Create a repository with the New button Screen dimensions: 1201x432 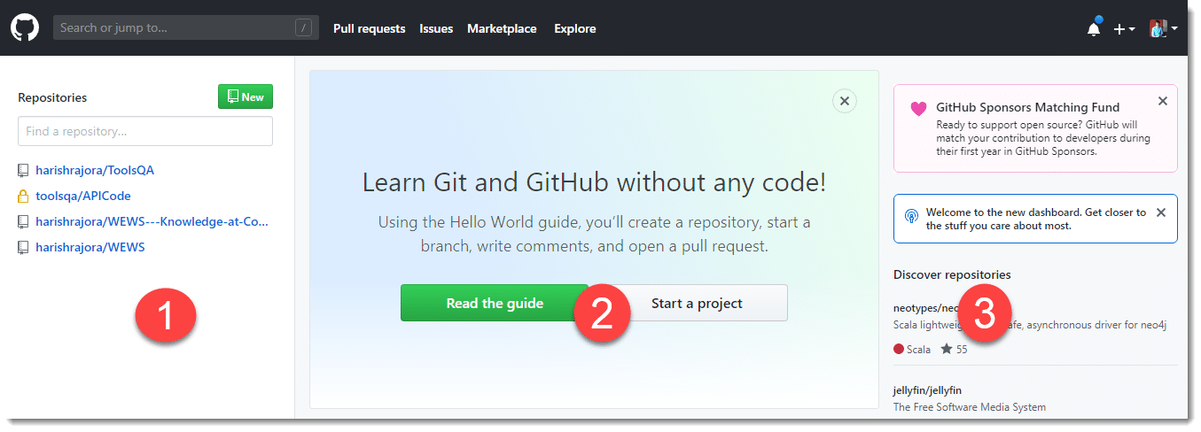pos(246,96)
